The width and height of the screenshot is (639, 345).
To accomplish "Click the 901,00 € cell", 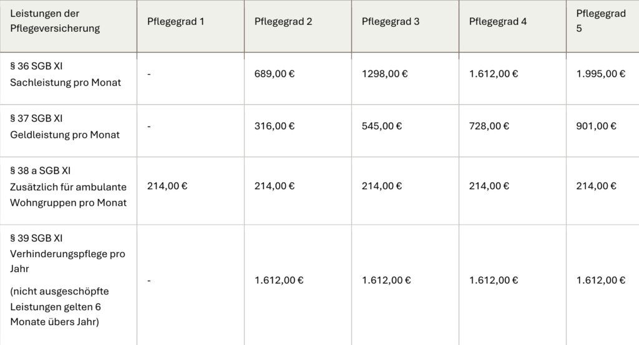I will click(x=596, y=126).
